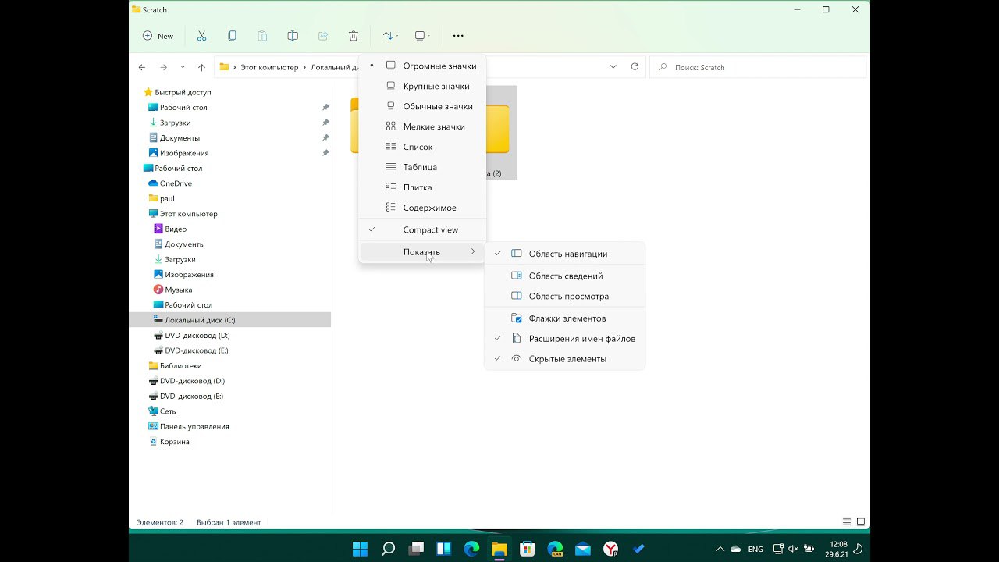
Task: Switch to details view via status bar icon
Action: [x=847, y=522]
